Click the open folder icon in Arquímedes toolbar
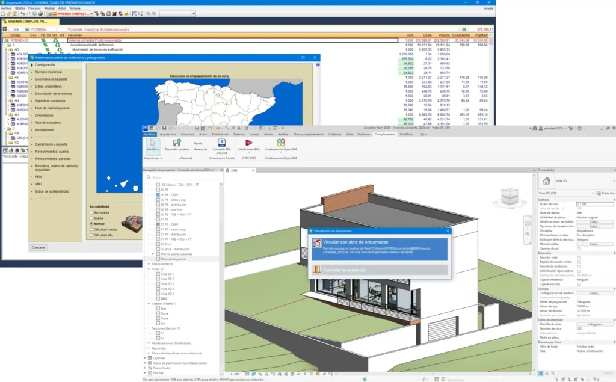Image resolution: width=616 pixels, height=382 pixels. 8,14
